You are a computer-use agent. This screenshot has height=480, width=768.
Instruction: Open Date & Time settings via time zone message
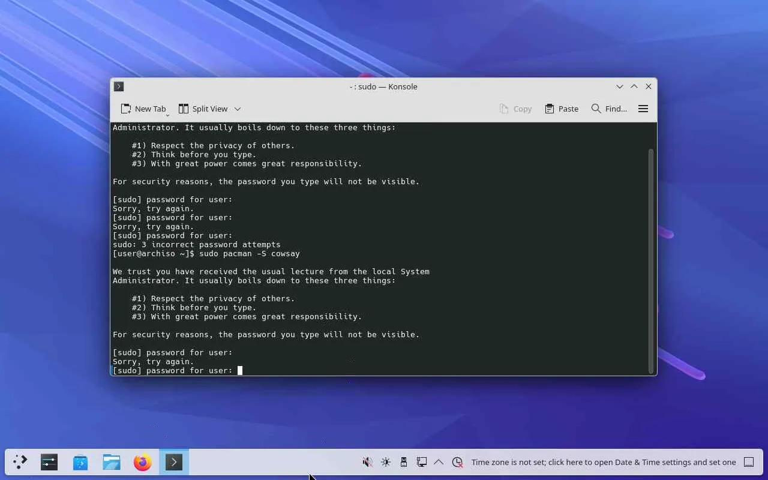click(604, 462)
